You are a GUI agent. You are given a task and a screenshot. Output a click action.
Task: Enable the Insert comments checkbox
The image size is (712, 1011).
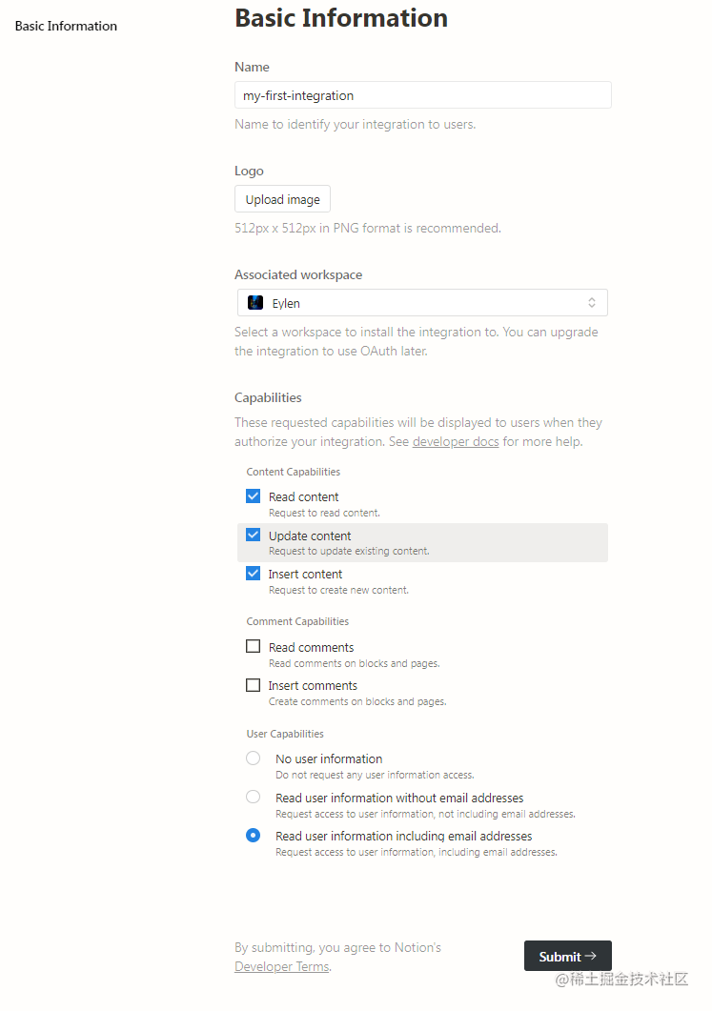253,685
